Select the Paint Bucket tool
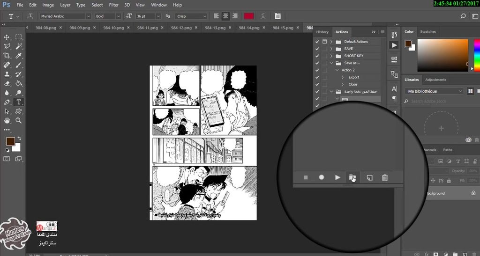 click(19, 83)
